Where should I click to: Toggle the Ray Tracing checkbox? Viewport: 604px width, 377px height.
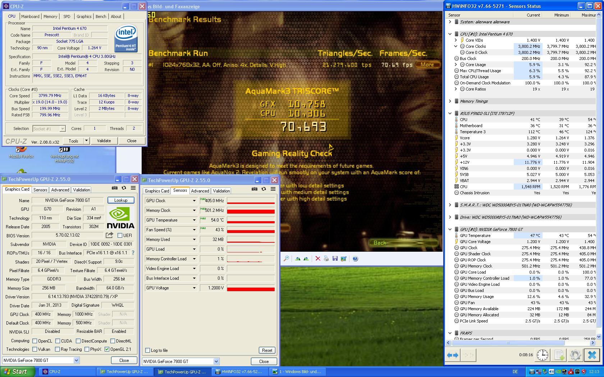pyautogui.click(x=57, y=349)
